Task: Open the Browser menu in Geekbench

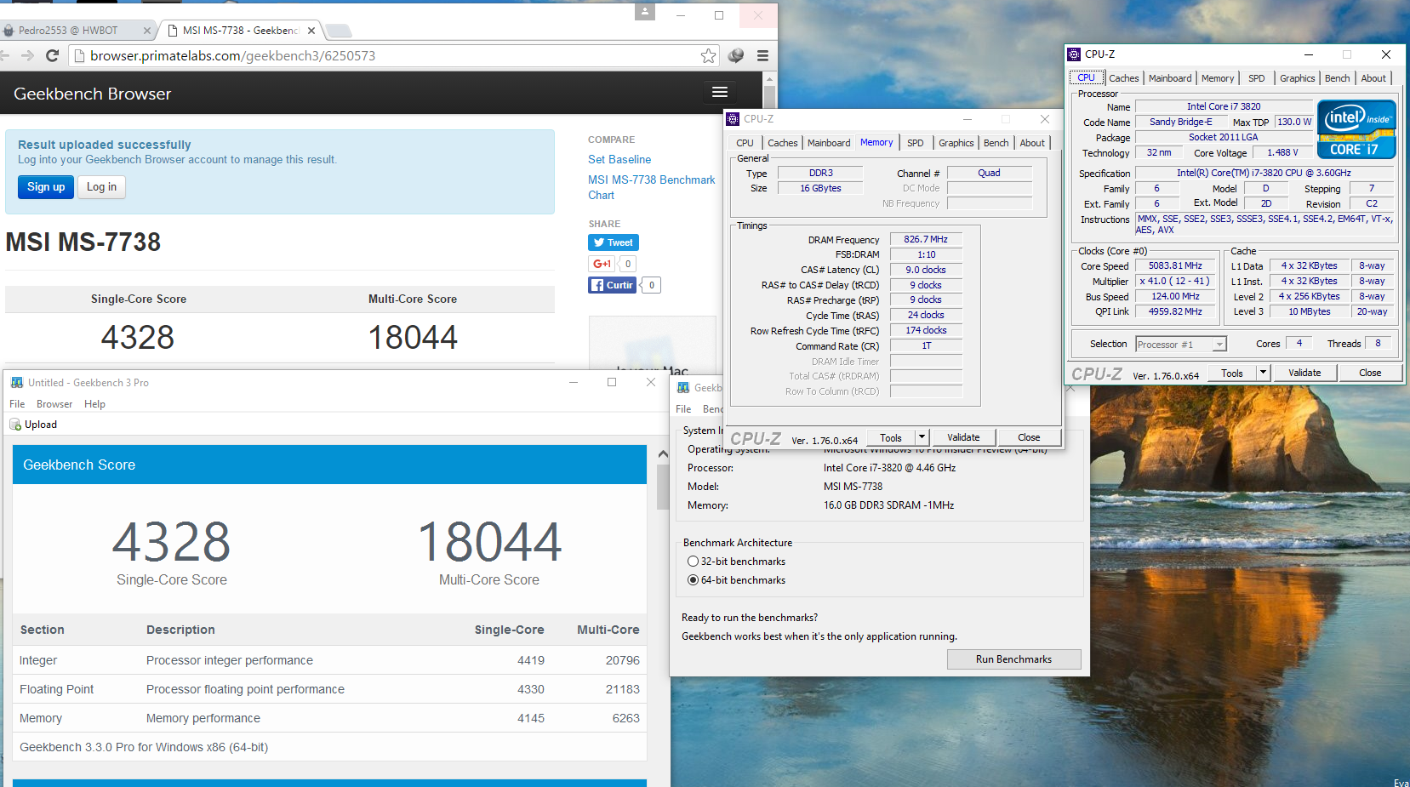Action: coord(54,404)
